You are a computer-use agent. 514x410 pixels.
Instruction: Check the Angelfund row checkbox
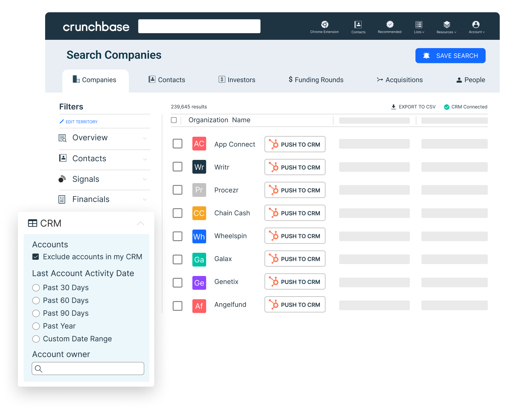[178, 306]
